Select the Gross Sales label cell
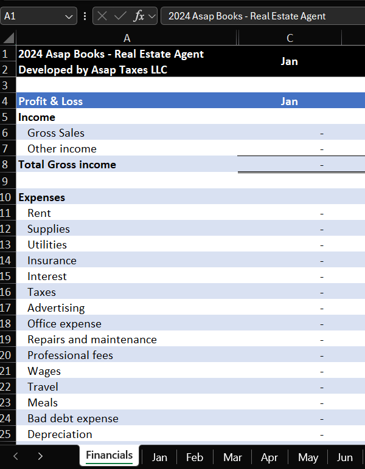The image size is (365, 469). tap(127, 133)
